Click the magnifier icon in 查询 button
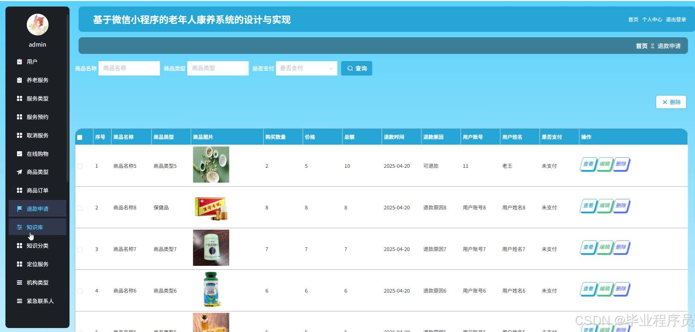Screen dimensions: 695x332 [x=350, y=68]
